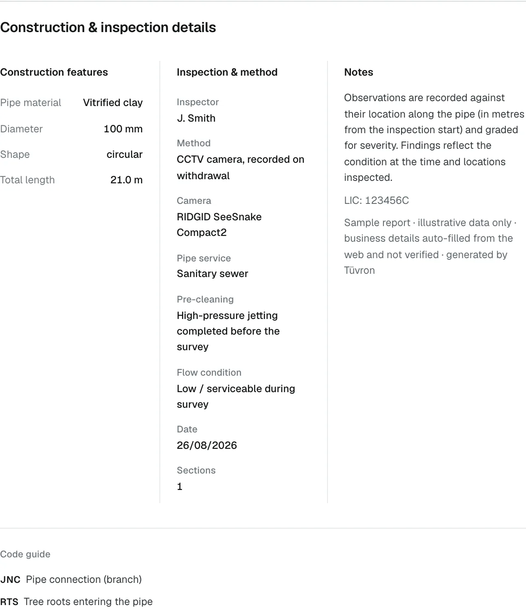This screenshot has width=526, height=610.
Task: Select inspector name J. Smith
Action: click(x=196, y=118)
